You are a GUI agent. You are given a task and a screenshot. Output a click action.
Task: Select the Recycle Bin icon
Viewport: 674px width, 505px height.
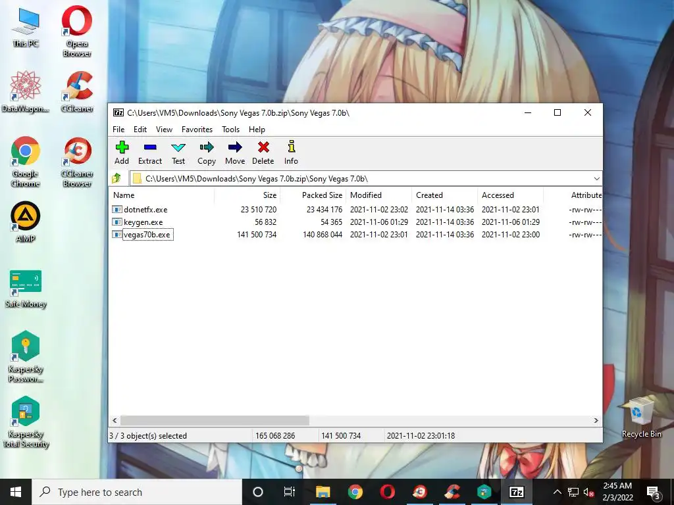[641, 418]
